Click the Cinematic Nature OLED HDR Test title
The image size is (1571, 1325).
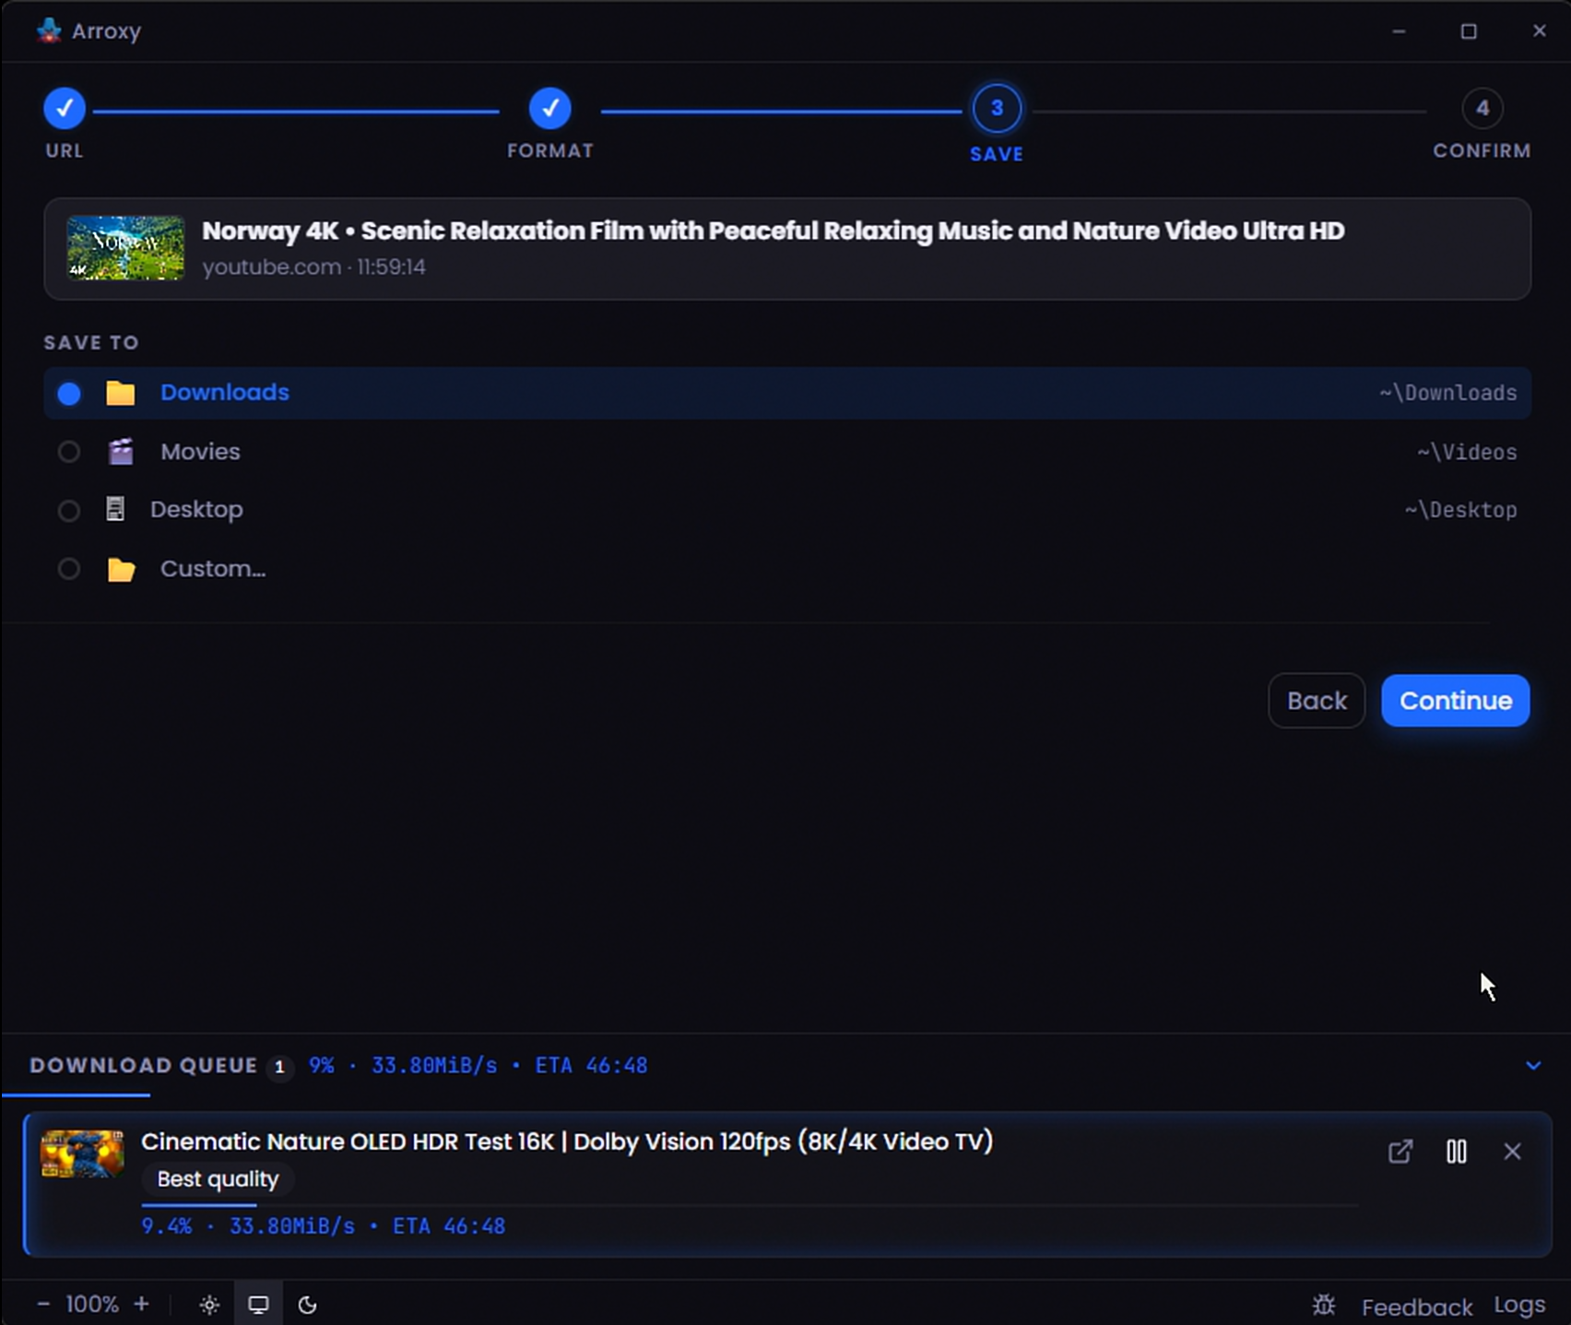pos(567,1142)
